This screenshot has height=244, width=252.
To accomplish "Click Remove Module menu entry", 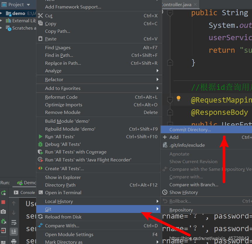I will click(99, 112).
